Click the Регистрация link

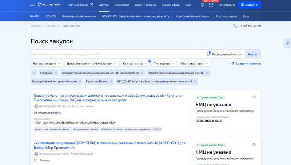click(226, 5)
